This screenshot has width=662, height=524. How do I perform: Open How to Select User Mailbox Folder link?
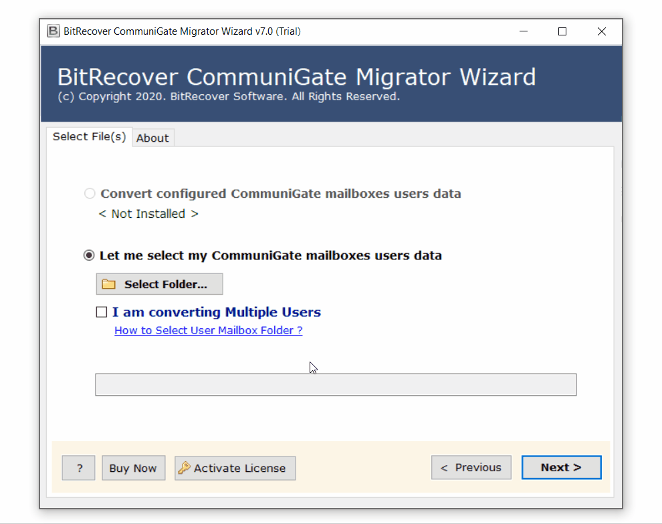point(209,330)
